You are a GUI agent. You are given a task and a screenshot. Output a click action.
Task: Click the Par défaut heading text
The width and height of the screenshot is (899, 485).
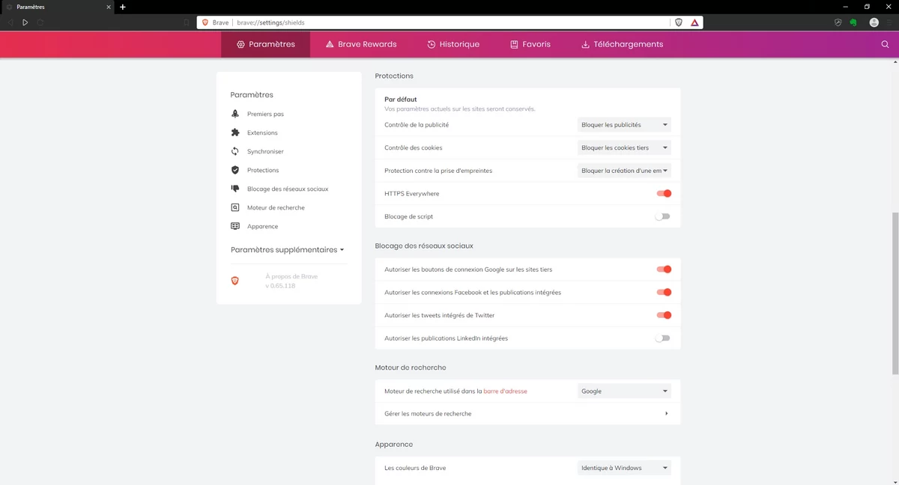point(401,99)
